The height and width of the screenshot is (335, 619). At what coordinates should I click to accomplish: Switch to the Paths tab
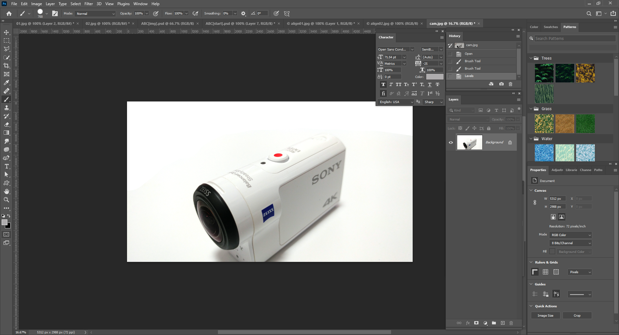(x=598, y=170)
